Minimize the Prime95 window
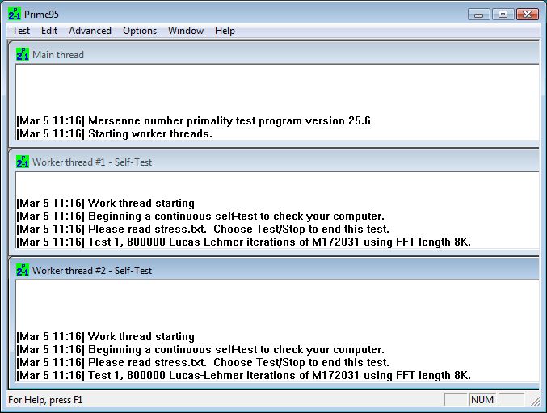 click(478, 15)
